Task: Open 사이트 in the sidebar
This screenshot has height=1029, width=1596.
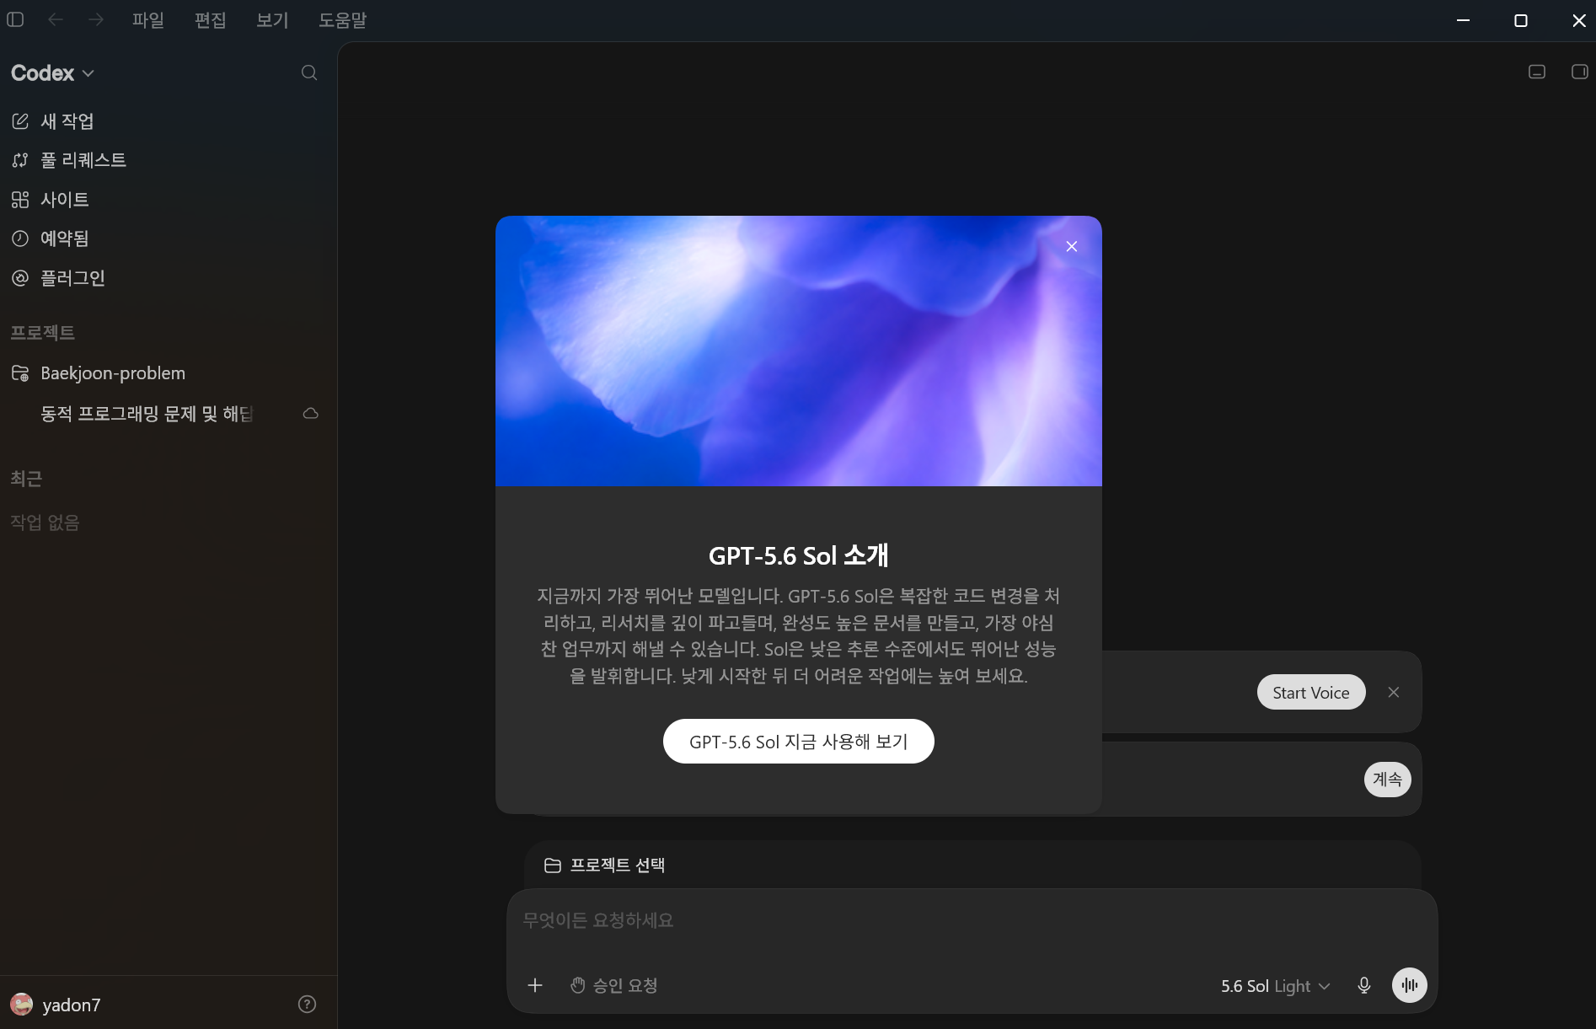Action: coord(169,200)
